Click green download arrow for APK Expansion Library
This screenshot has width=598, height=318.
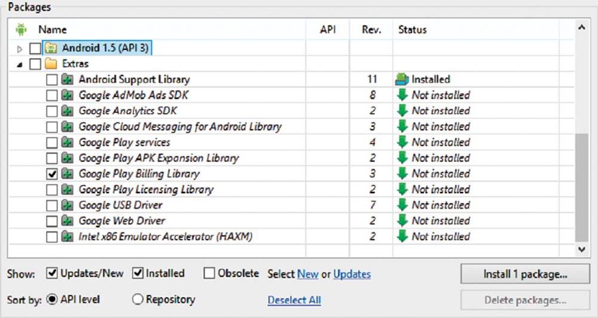click(402, 157)
